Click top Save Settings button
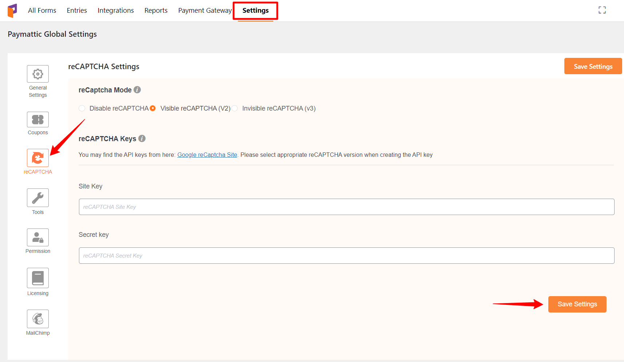The height and width of the screenshot is (362, 624). click(593, 66)
